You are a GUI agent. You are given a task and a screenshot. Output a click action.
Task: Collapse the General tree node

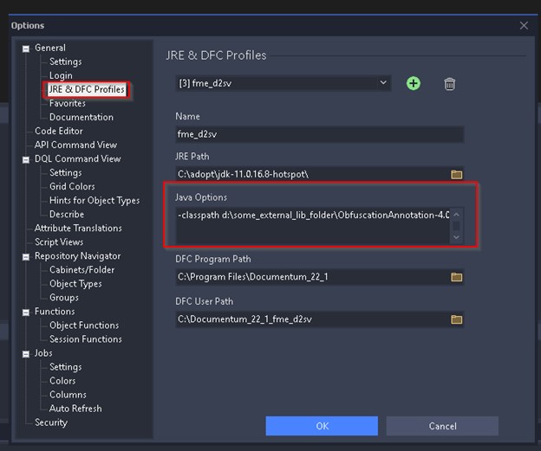click(x=26, y=48)
